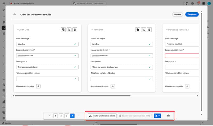Viewport: 213px width, 126px height.
Task: Collapse the Personne simulée 3 card
Action: 166,30
